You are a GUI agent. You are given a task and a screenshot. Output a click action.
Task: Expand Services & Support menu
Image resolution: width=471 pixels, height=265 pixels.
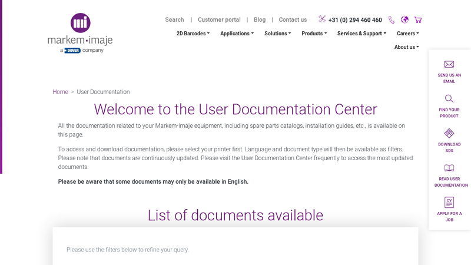point(361,34)
